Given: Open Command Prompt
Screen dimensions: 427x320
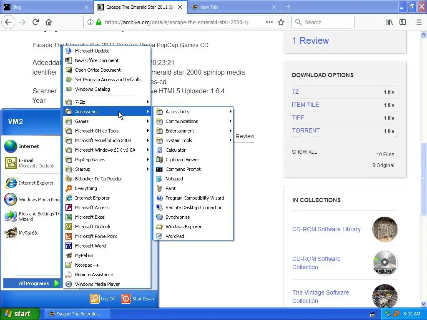Looking at the screenshot, I should 193,169.
